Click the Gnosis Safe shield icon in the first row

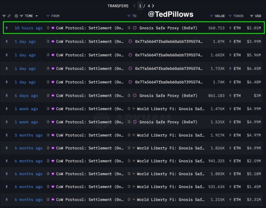[134, 28]
